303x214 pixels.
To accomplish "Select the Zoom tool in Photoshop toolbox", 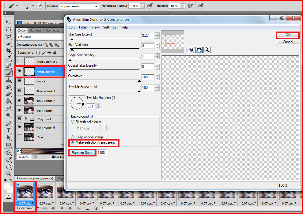I will (9, 174).
